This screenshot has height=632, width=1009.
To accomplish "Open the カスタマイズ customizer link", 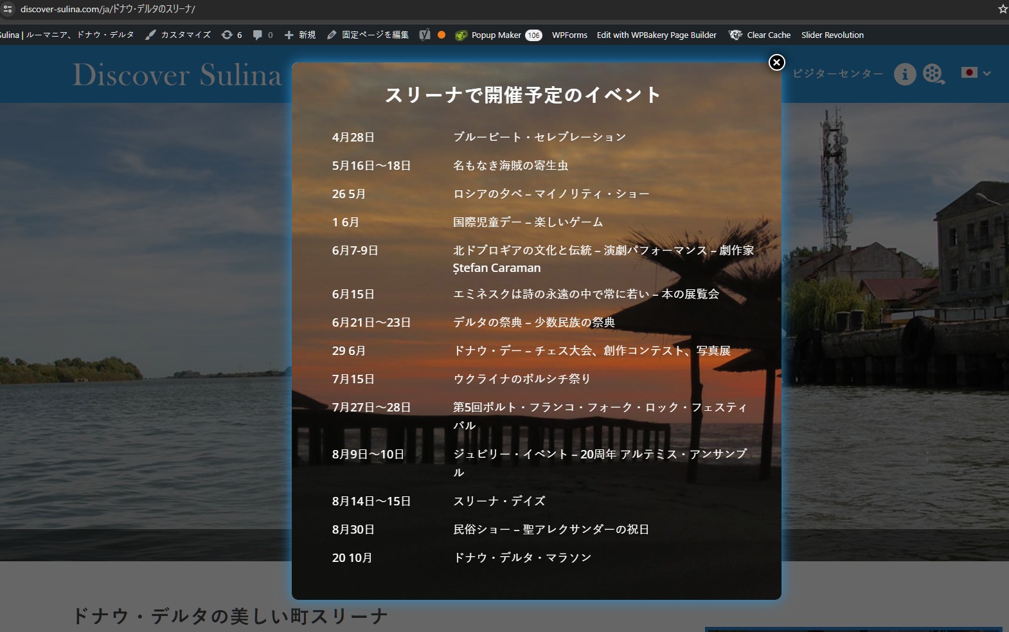I will pyautogui.click(x=179, y=35).
